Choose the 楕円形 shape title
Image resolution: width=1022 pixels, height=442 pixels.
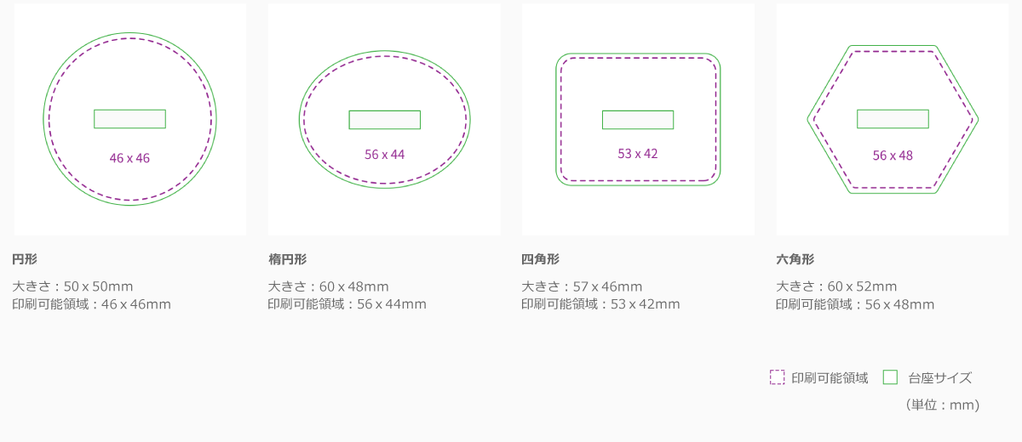click(x=287, y=259)
